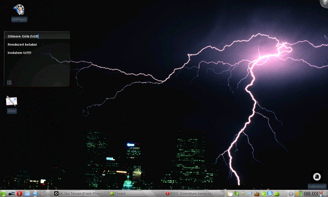Click the Gilmore Girls 2x18 note line
This screenshot has width=328, height=197.
[23, 36]
